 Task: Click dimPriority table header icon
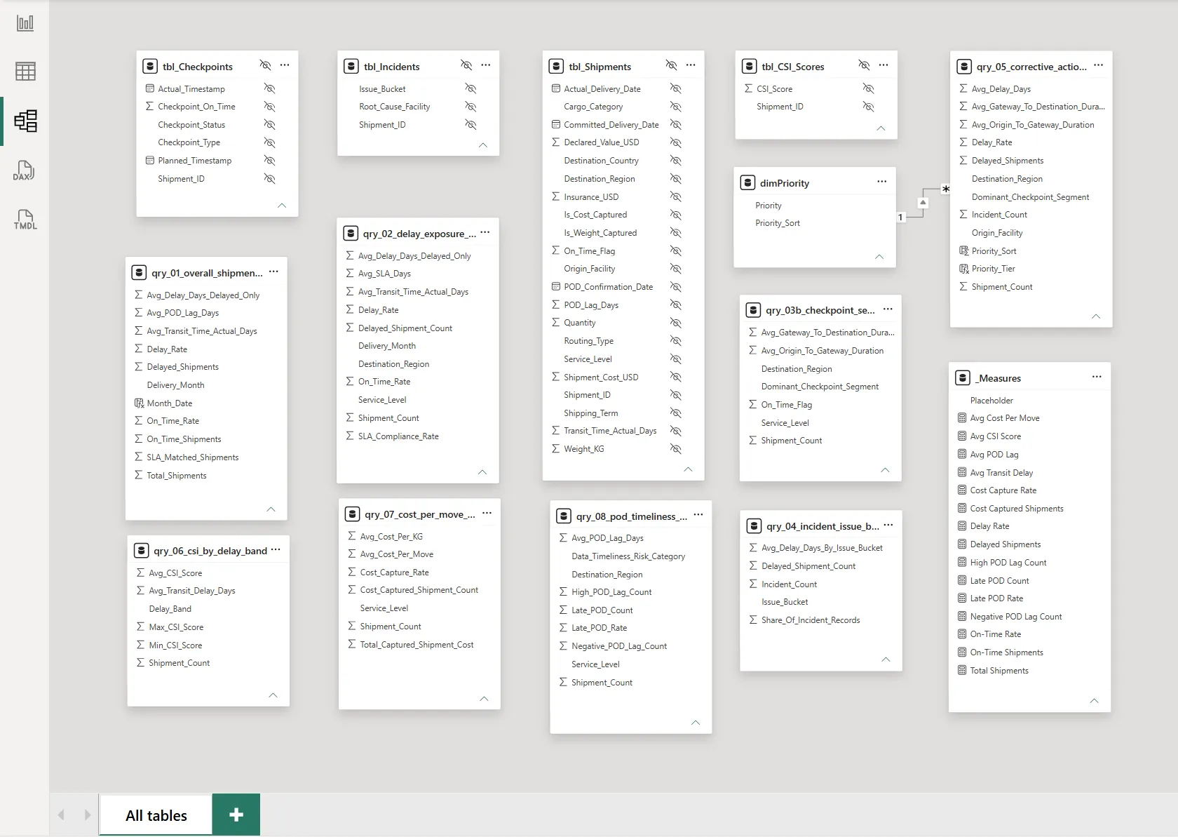point(747,183)
